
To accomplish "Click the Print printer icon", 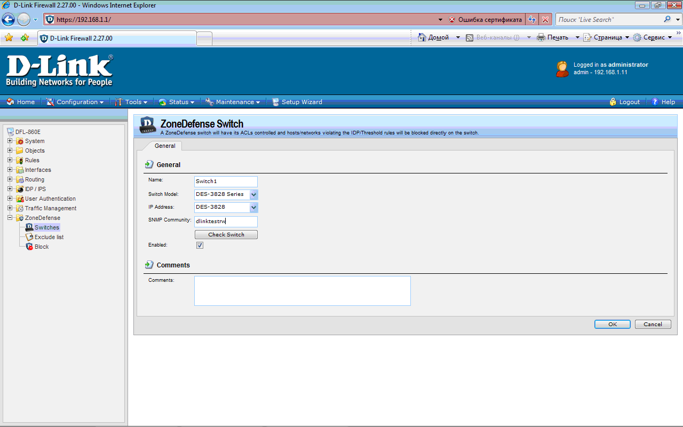I will pyautogui.click(x=541, y=37).
